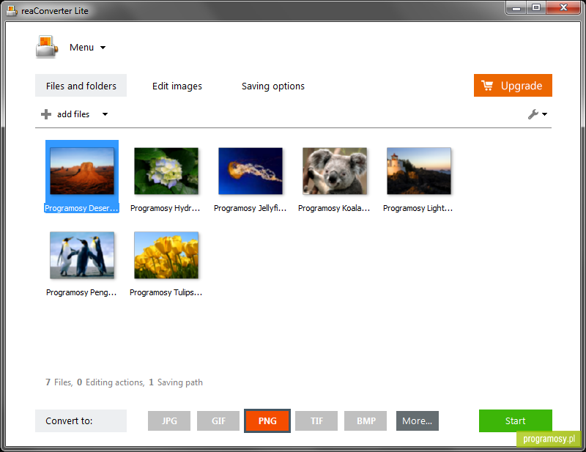Open the More... formats button
586x452 pixels.
418,421
